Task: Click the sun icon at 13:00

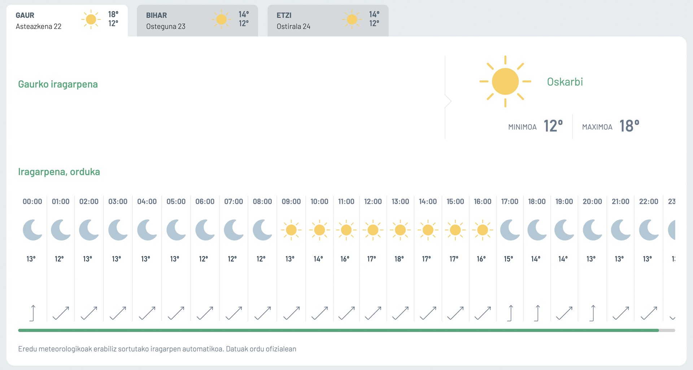Action: point(400,230)
